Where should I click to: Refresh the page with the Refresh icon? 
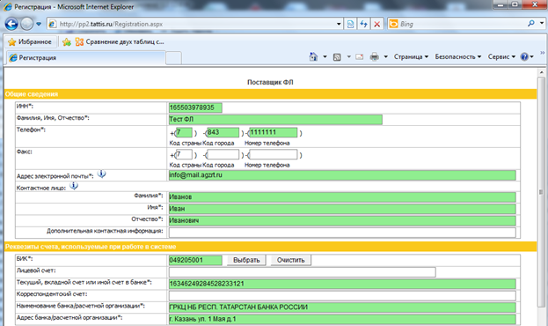[x=363, y=24]
